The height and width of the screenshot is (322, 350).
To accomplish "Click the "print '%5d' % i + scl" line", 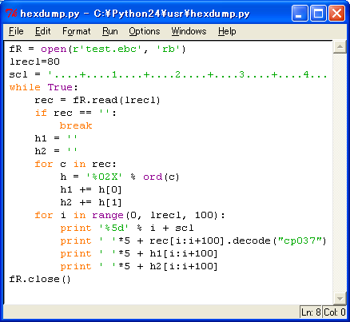I will [x=127, y=228].
